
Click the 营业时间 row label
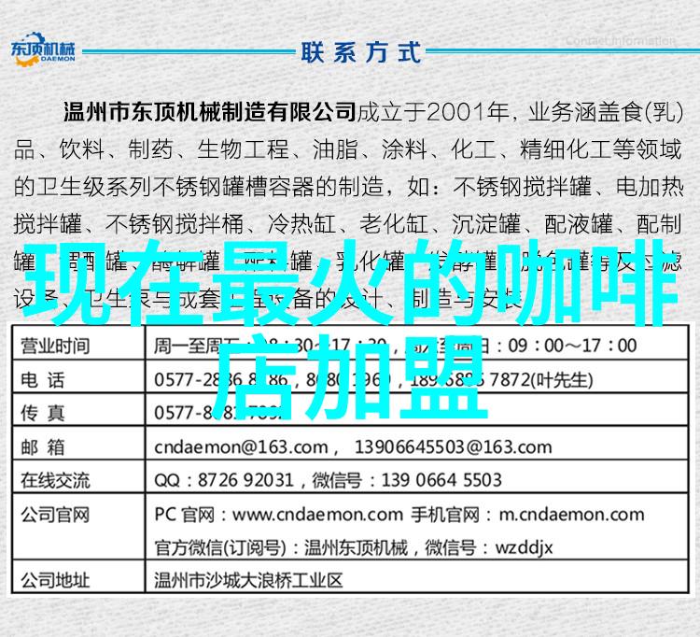(55, 346)
